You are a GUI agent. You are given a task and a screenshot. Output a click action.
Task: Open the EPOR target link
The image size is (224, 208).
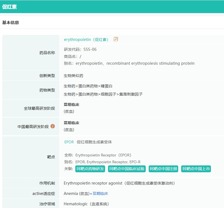(69, 142)
